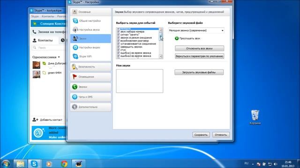
Task: Click Загрузить звуковые файлы button
Action: (199, 72)
